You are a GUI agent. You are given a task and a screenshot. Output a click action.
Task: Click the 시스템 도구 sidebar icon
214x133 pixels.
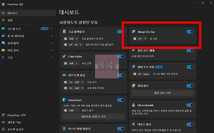[3, 29]
